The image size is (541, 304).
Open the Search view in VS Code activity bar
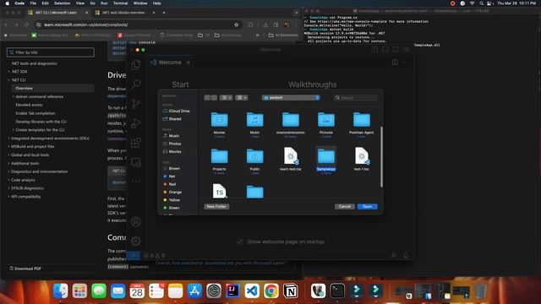point(136,84)
